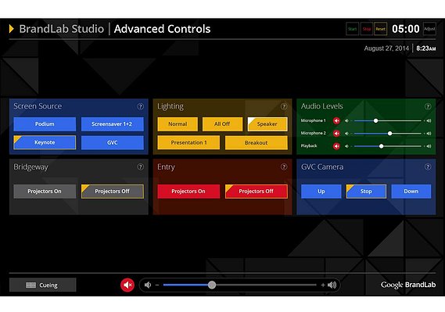This screenshot has width=445, height=312.
Task: Open help icon for Screen Source
Action: [140, 106]
